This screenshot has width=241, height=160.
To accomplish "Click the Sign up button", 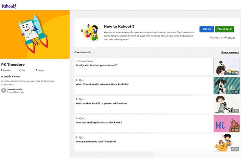I will tap(207, 29).
